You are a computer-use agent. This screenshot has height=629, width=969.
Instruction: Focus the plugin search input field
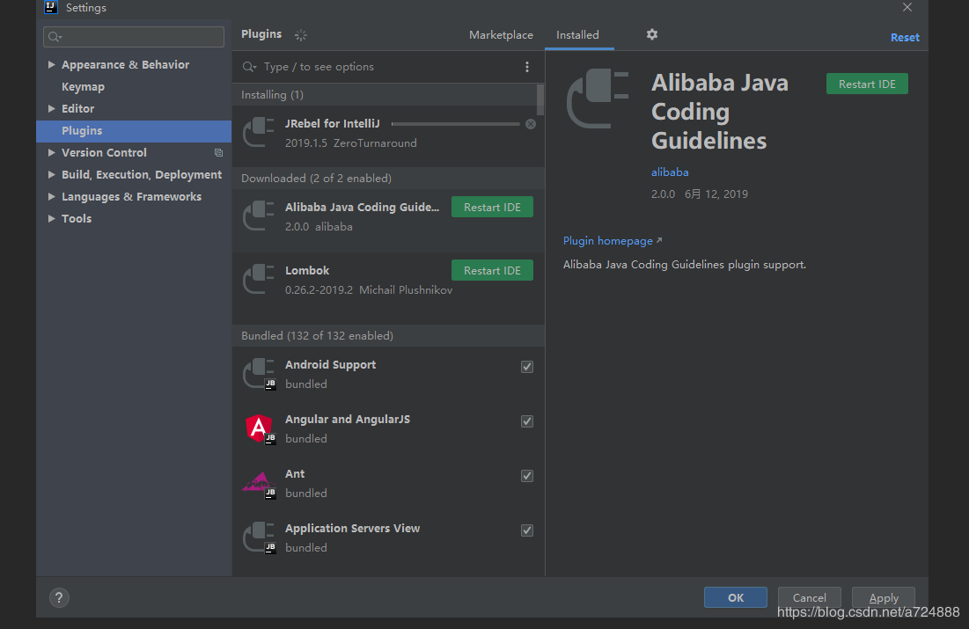click(x=389, y=67)
